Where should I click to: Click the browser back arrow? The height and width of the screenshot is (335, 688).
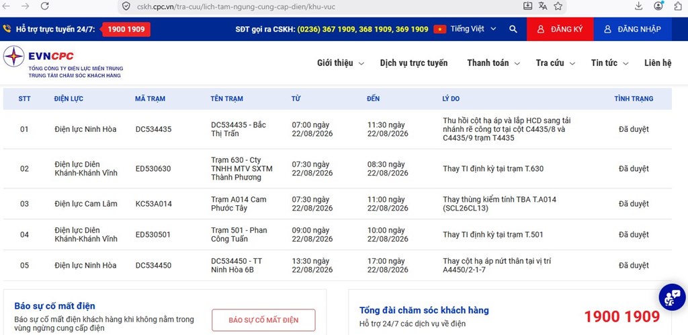(x=7, y=6)
